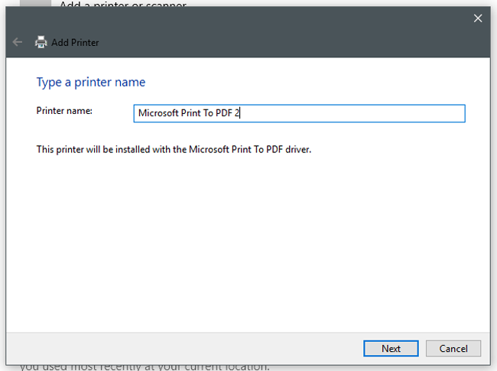The image size is (497, 371).
Task: Click Next to continue printer setup
Action: coord(391,349)
